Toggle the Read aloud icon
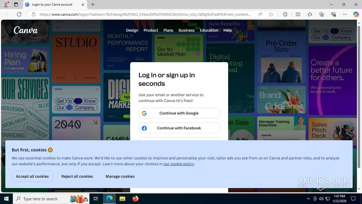 (260, 14)
